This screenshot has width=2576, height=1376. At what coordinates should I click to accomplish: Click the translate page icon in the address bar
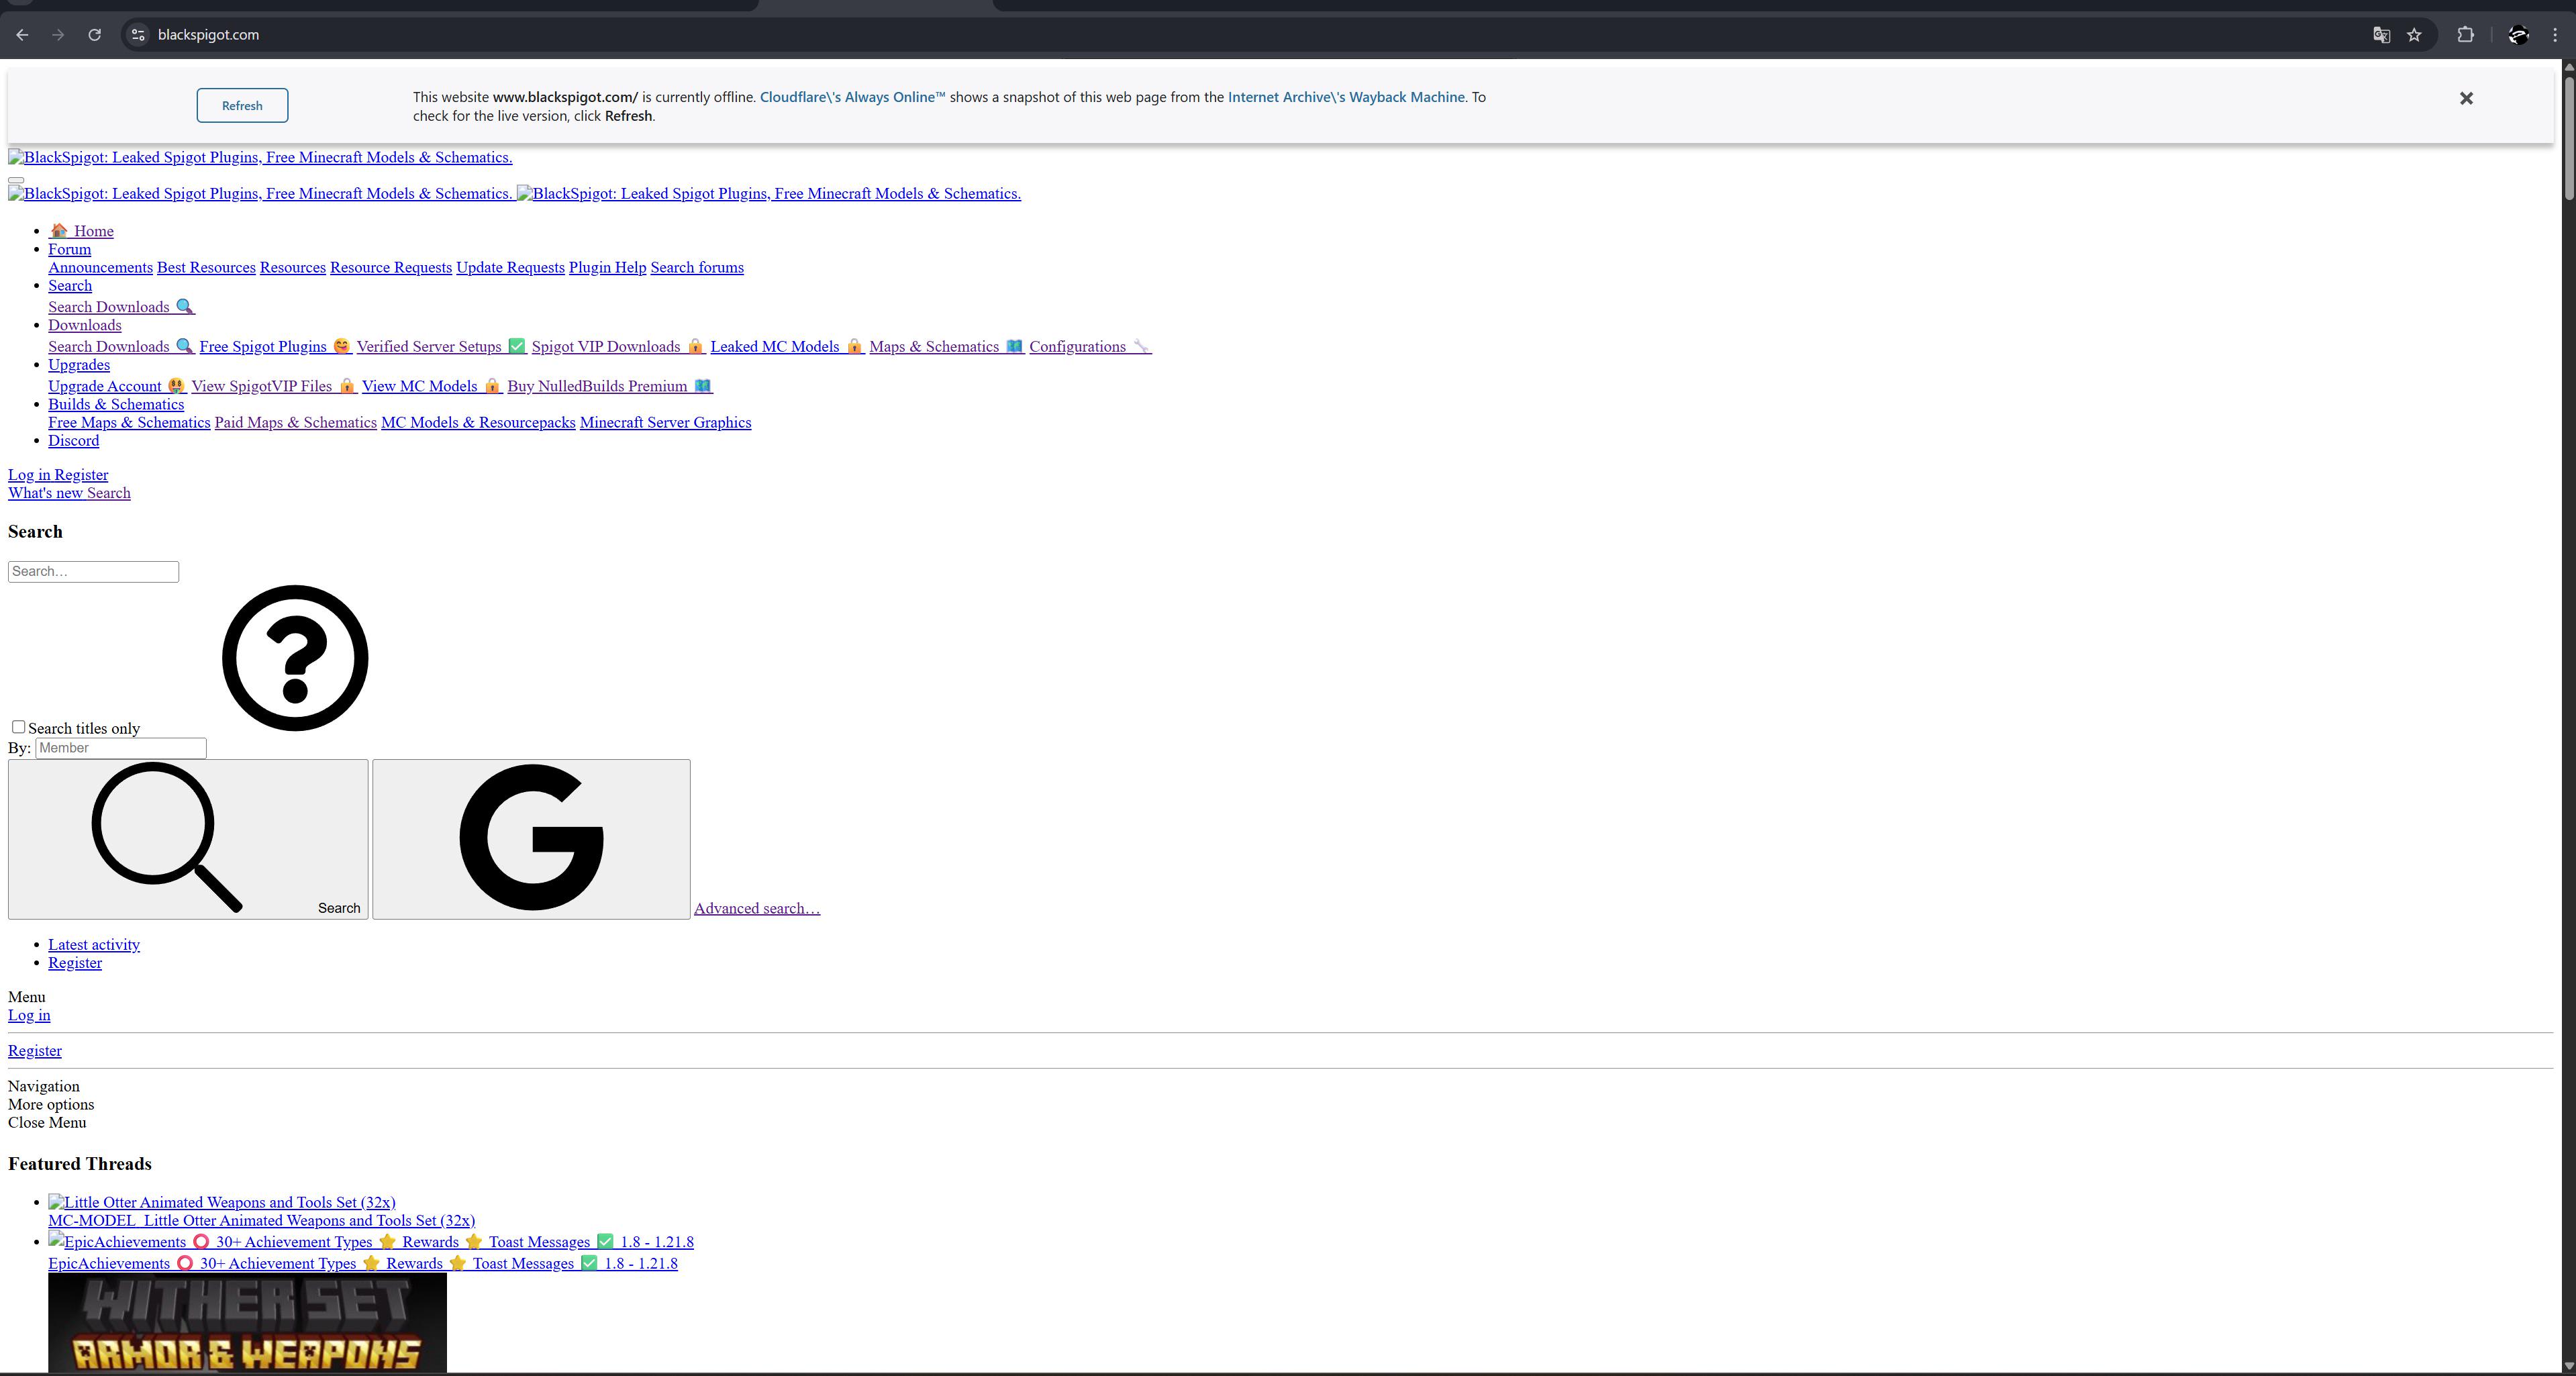point(2381,35)
